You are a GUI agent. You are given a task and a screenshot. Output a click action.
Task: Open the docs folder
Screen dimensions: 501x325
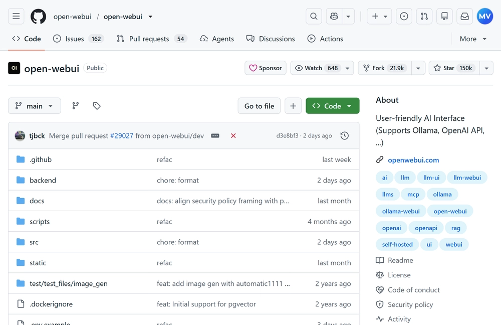37,201
